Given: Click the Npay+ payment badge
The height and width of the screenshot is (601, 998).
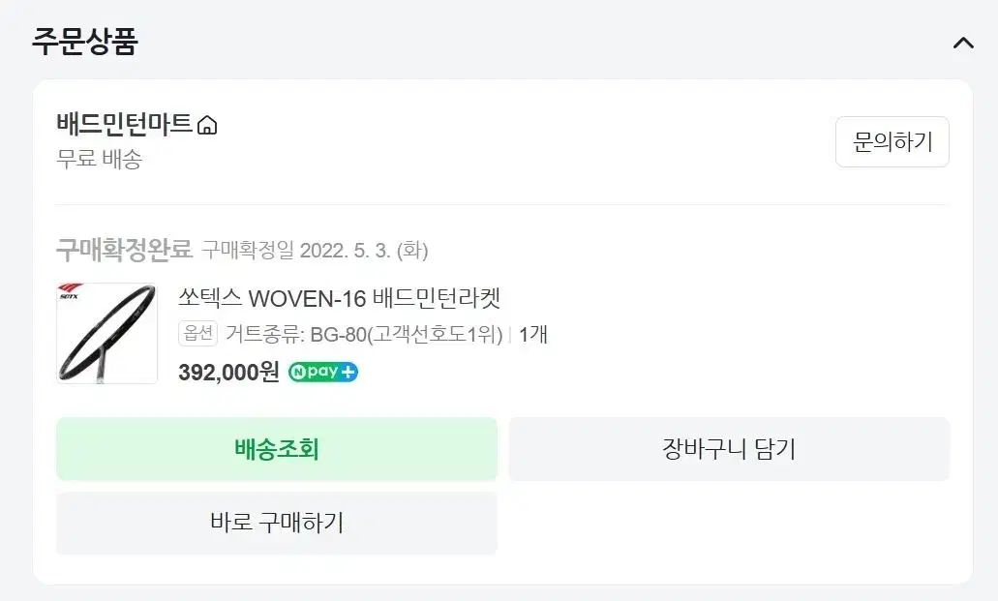Looking at the screenshot, I should 323,372.
